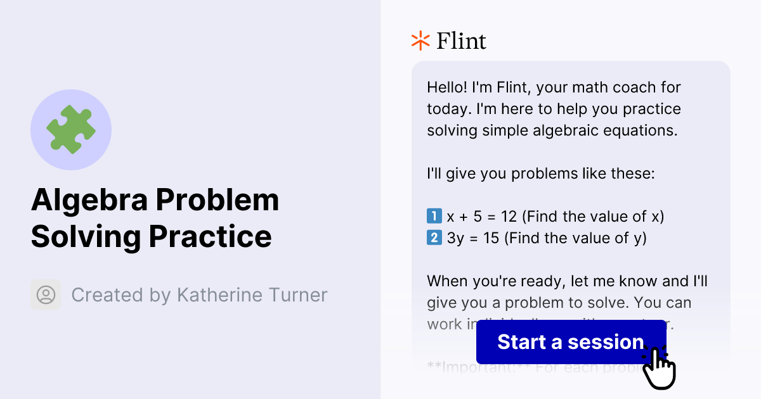
Task: Open the Flint chat preview card
Action: 571,190
